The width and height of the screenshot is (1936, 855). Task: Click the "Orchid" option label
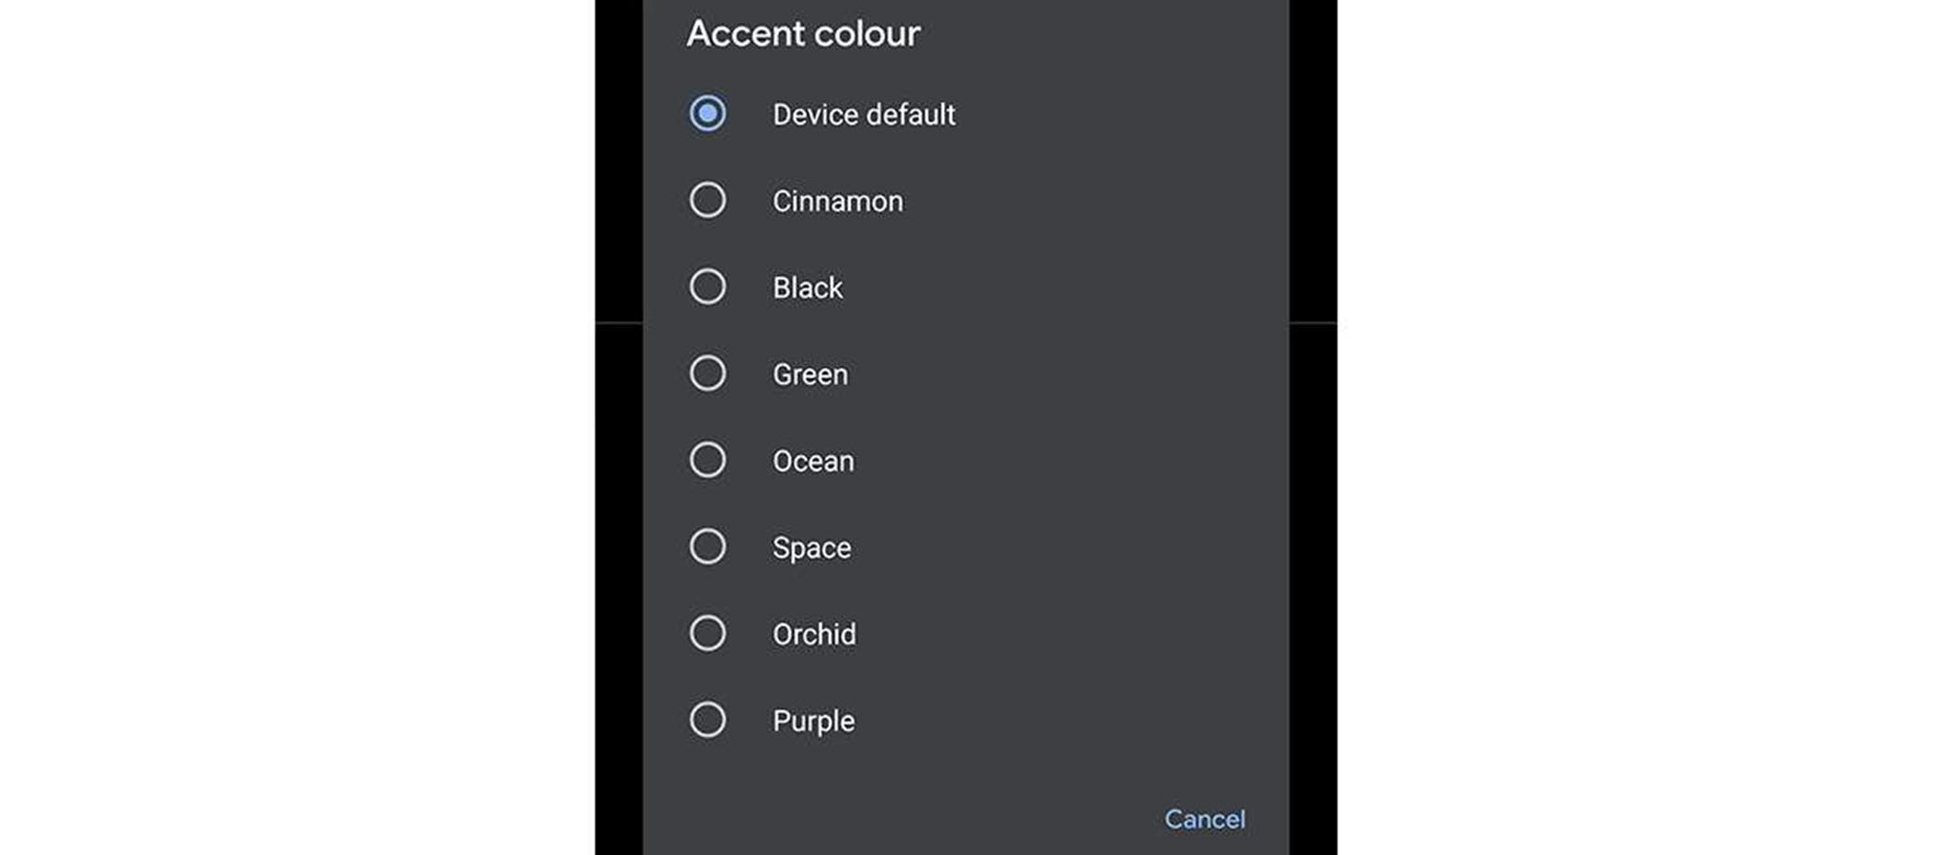click(813, 634)
